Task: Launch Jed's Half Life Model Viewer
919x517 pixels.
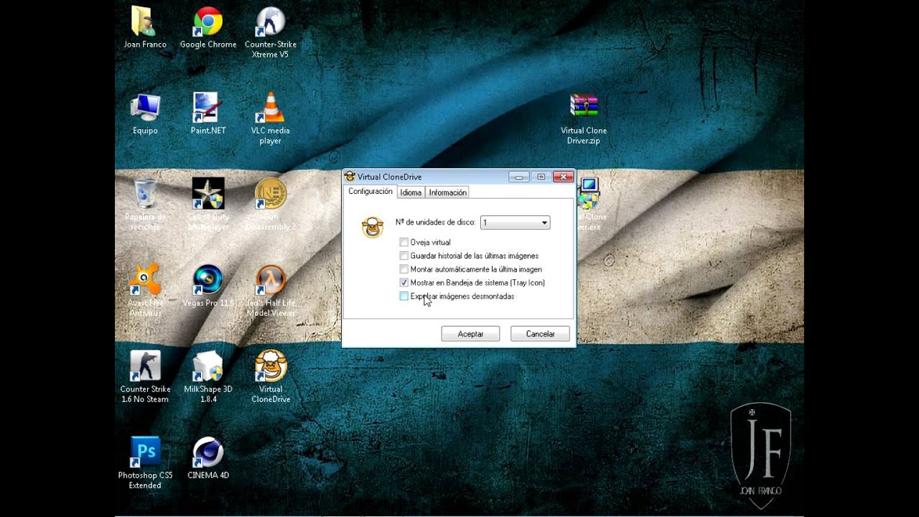Action: pos(271,280)
